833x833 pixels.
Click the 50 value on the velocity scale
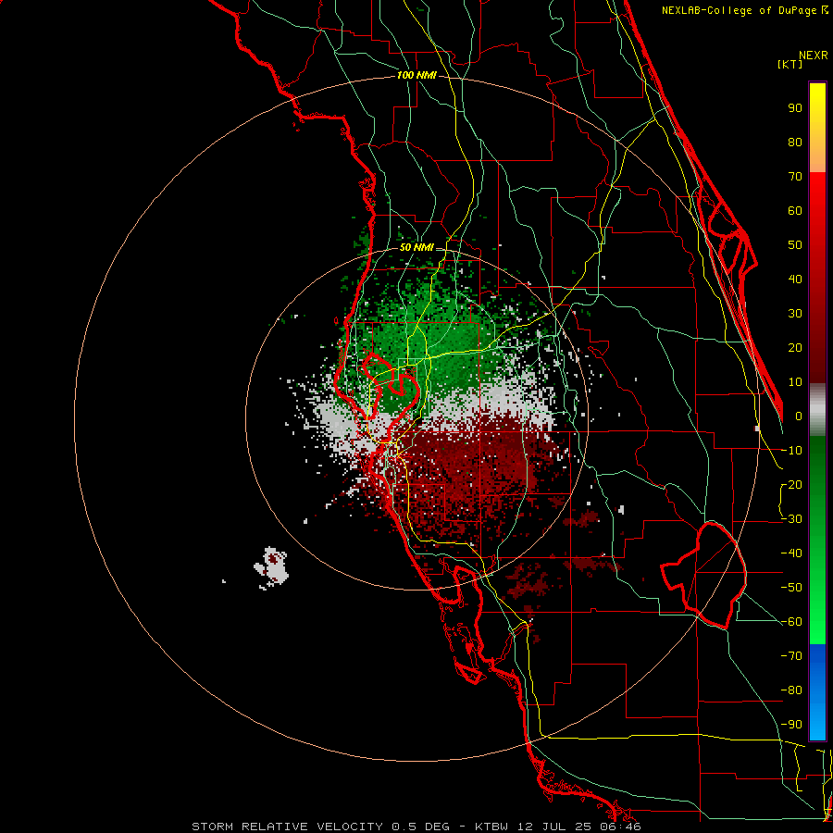coord(795,245)
